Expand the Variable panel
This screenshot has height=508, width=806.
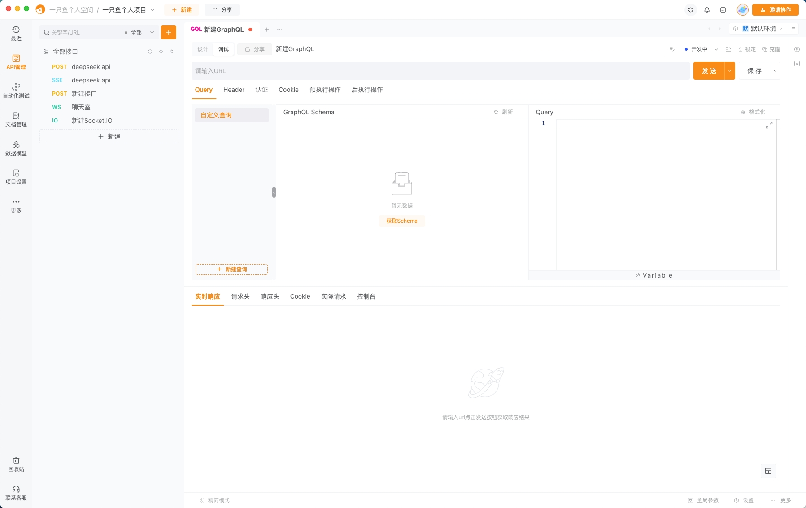pos(654,275)
